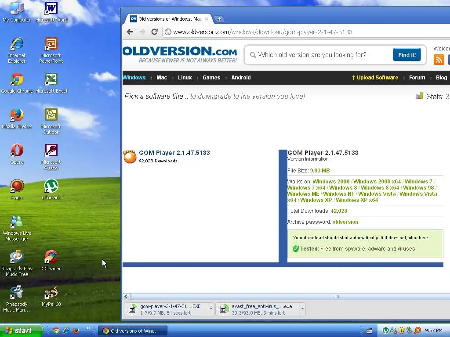
Task: Reload the page in Chrome
Action: tap(154, 32)
